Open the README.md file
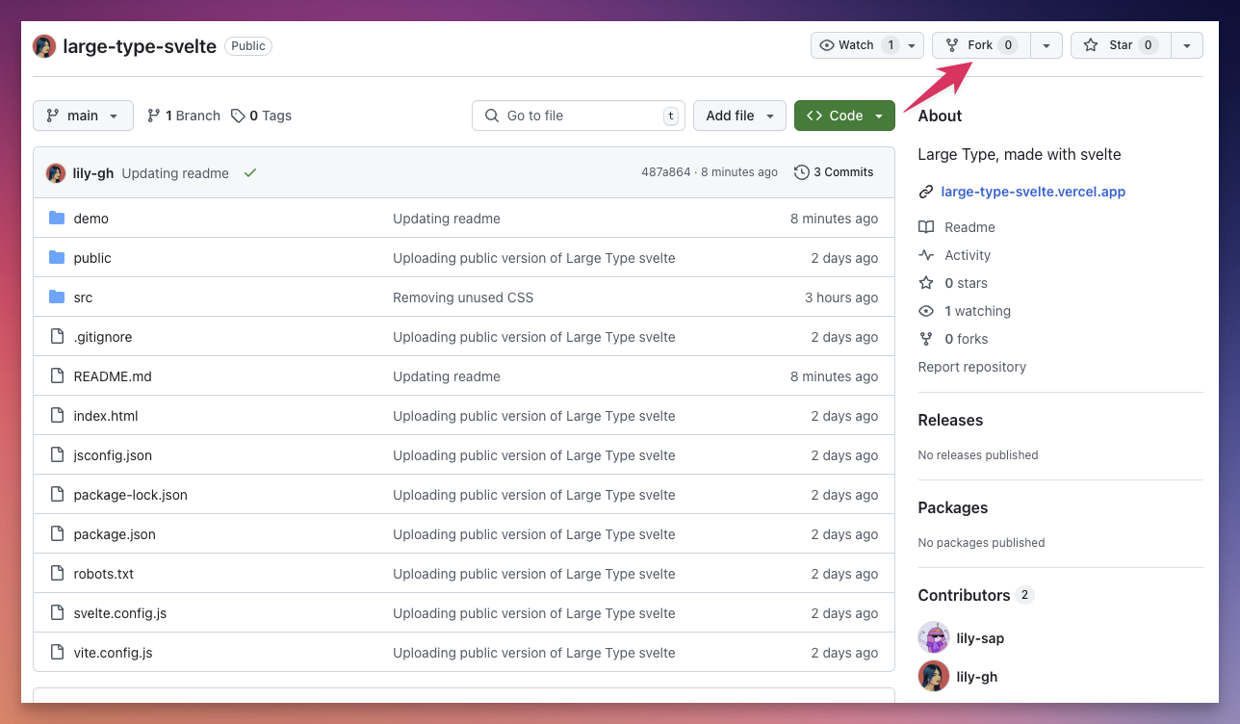 [x=113, y=376]
